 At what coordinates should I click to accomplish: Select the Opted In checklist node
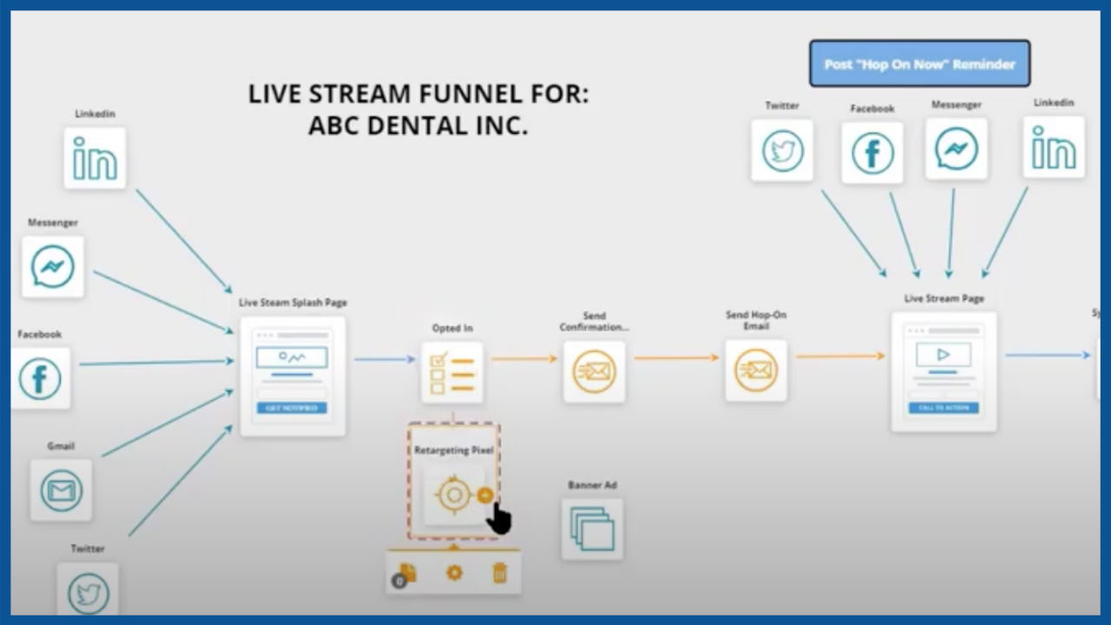click(x=452, y=372)
